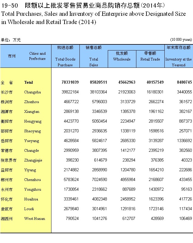Screen dimensions: 193x243
Task: Click the 'Xiangtan' city name cell
Action: click(x=32, y=112)
